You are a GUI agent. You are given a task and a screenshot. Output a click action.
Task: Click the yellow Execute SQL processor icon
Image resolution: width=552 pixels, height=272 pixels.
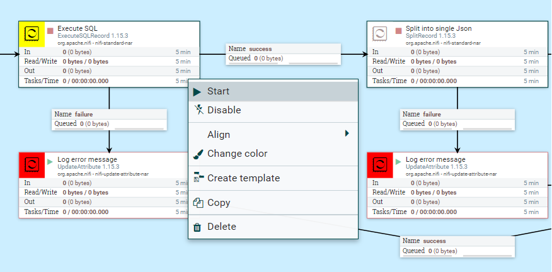pyautogui.click(x=32, y=34)
